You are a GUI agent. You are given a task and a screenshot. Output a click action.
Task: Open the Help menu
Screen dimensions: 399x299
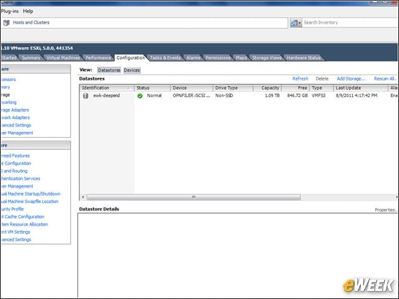pyautogui.click(x=27, y=11)
